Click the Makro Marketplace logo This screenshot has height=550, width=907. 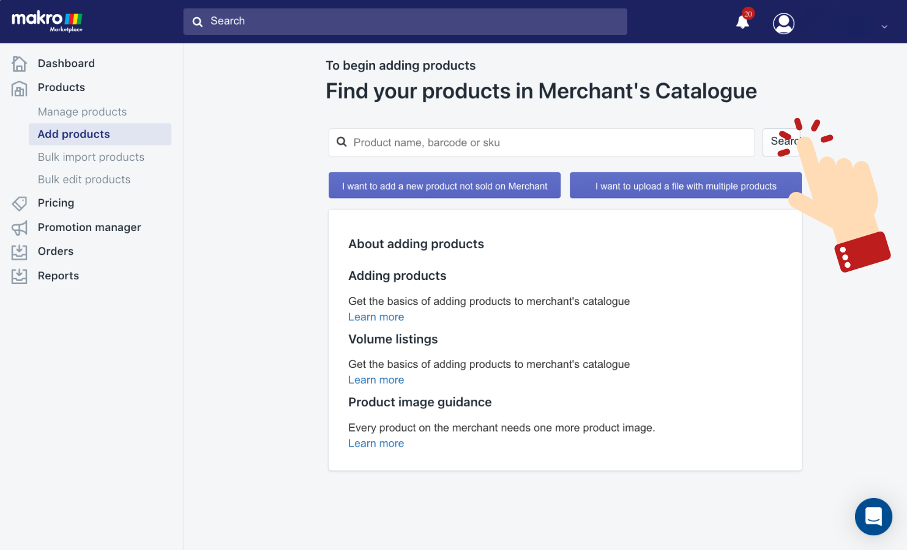pos(47,21)
